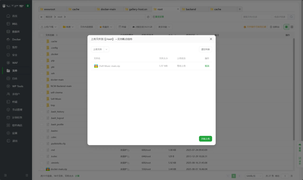Open the 首页 home sidebar item
Viewport: 303px width, 180px height.
coord(15,16)
